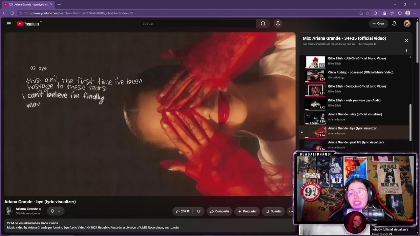Open browser settings and more menu
This screenshot has height=236, width=420.
(415, 13)
